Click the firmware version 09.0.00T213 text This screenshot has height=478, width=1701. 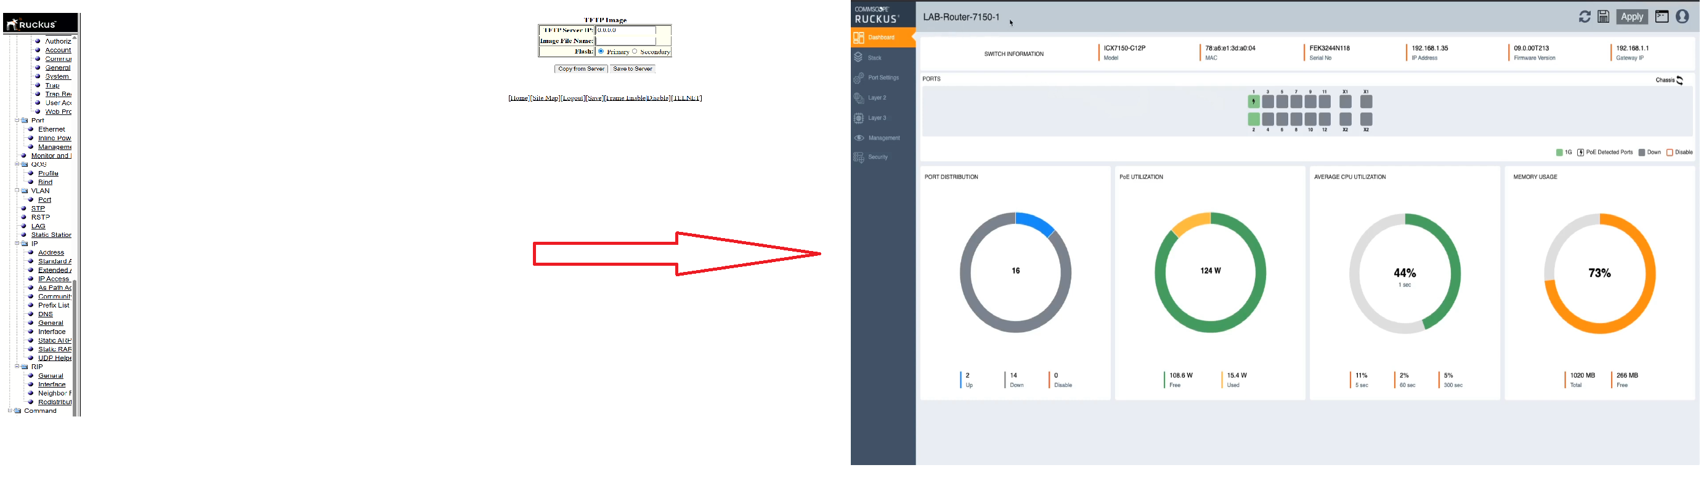coord(1532,48)
